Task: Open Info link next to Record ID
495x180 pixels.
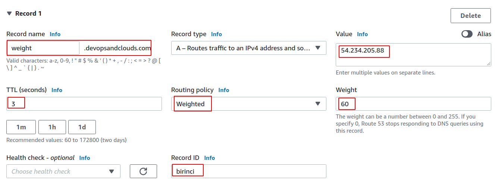Action: click(210, 158)
